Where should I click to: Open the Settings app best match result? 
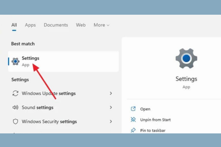click(x=63, y=61)
